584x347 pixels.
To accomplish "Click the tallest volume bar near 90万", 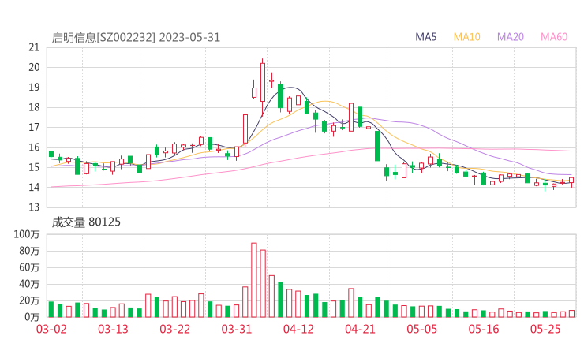I will pos(254,280).
